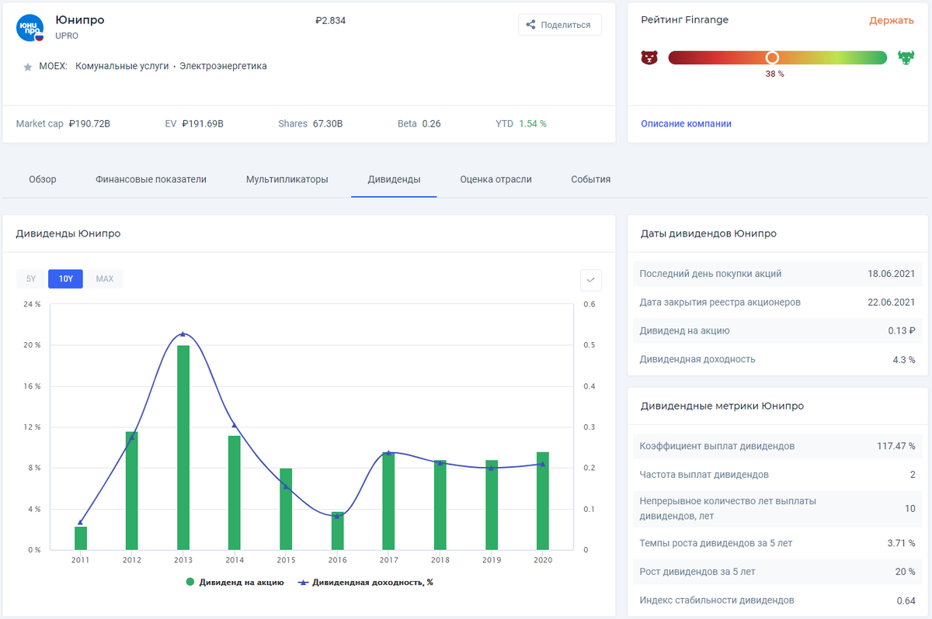The image size is (932, 619).
Task: Click the 0.13 ₽ dividend per share value
Action: [x=901, y=331]
